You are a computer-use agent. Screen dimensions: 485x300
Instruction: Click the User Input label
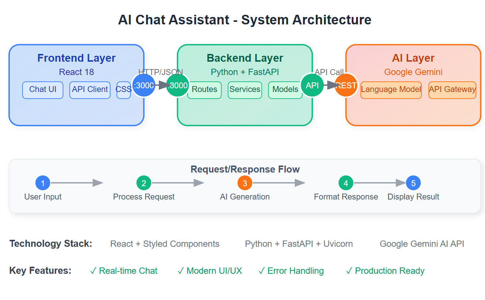click(43, 197)
